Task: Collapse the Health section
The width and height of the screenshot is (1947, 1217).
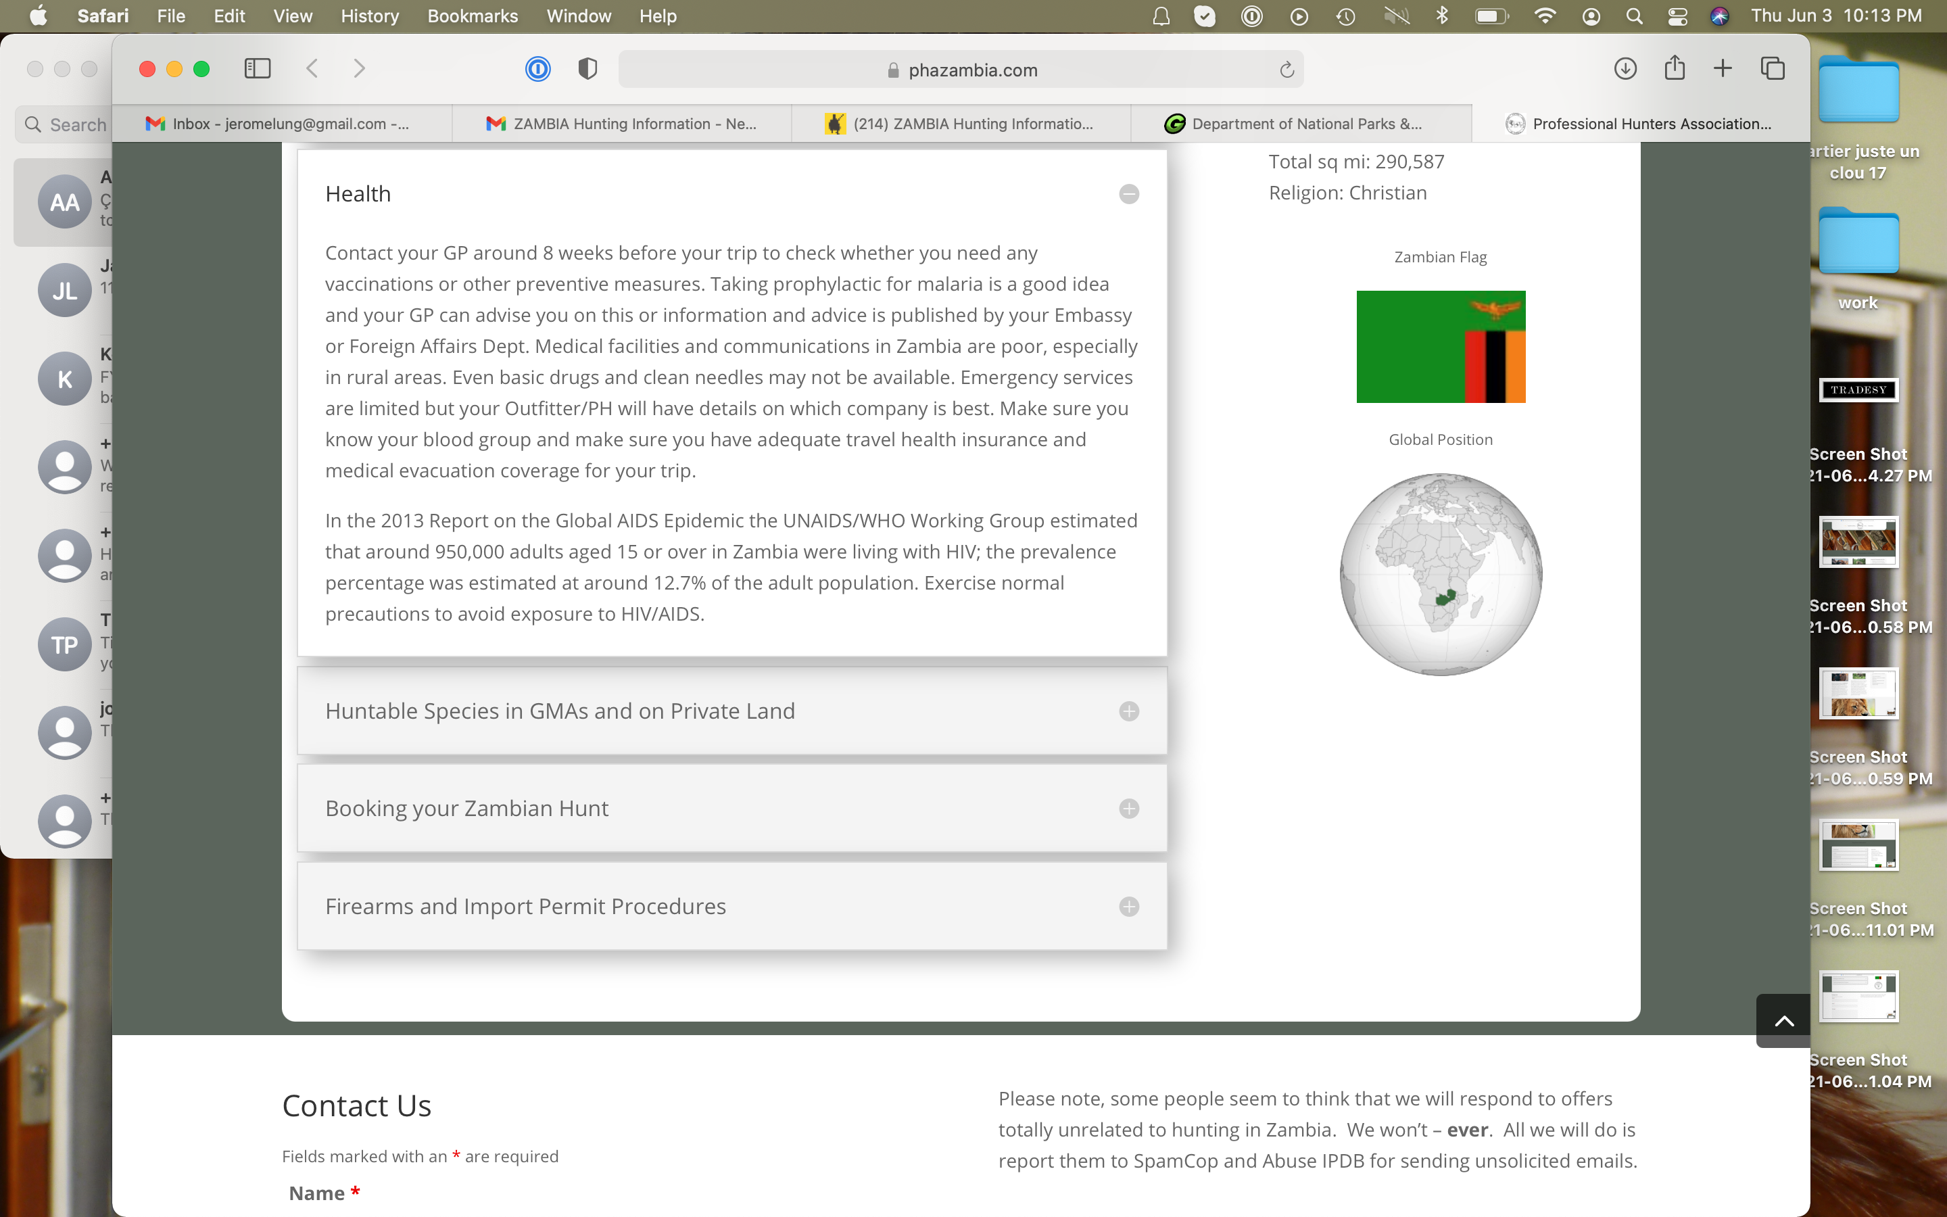Action: [x=1129, y=194]
